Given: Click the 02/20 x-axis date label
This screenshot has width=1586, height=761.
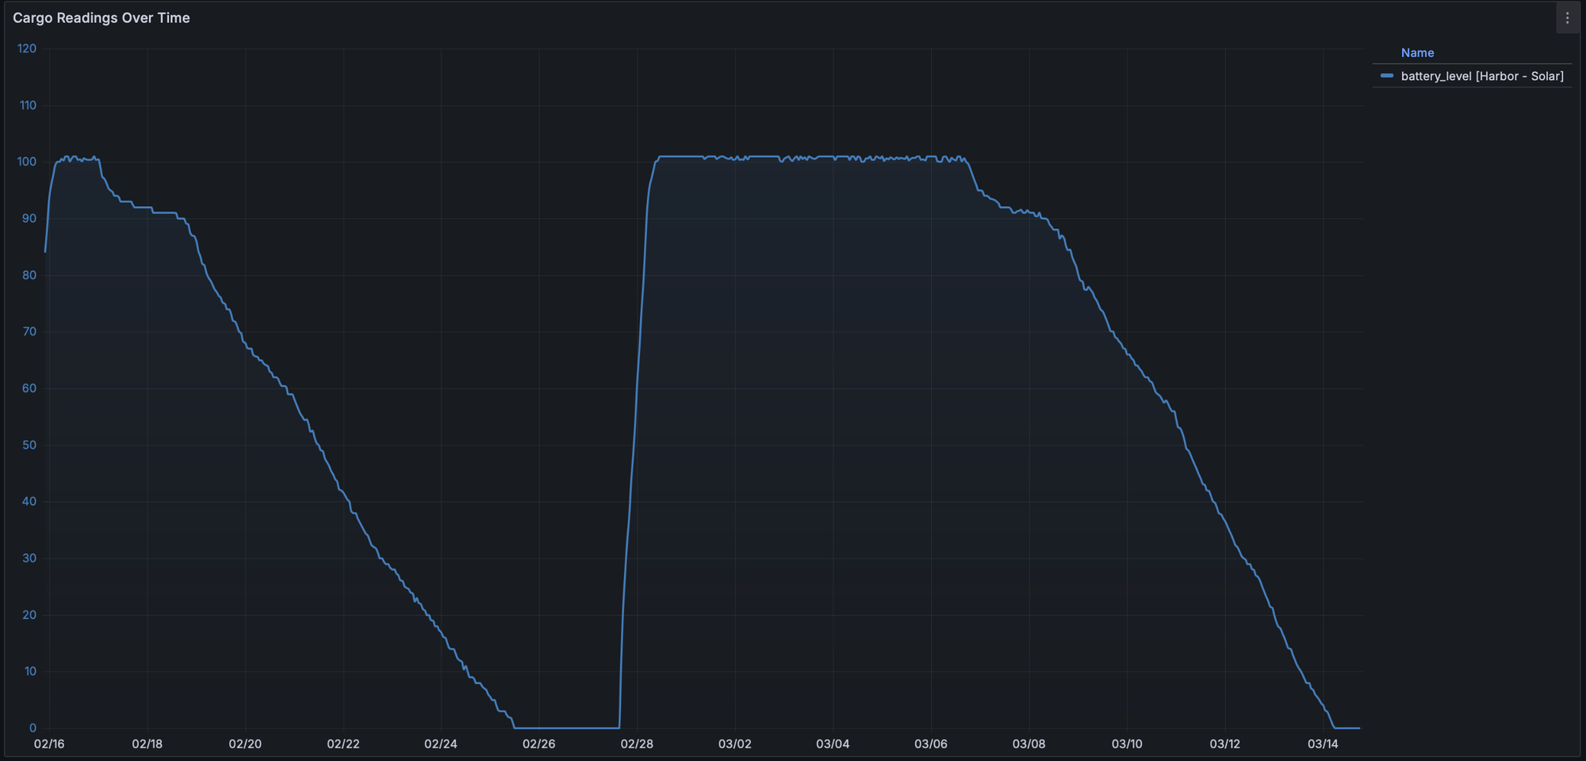Looking at the screenshot, I should click(245, 744).
